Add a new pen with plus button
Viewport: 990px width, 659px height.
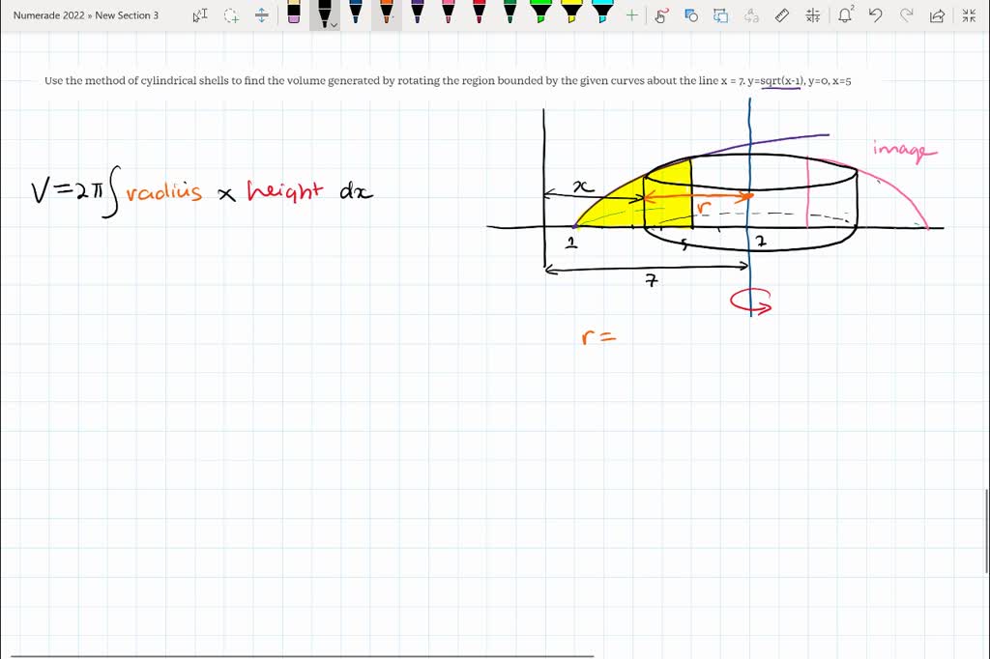[632, 15]
